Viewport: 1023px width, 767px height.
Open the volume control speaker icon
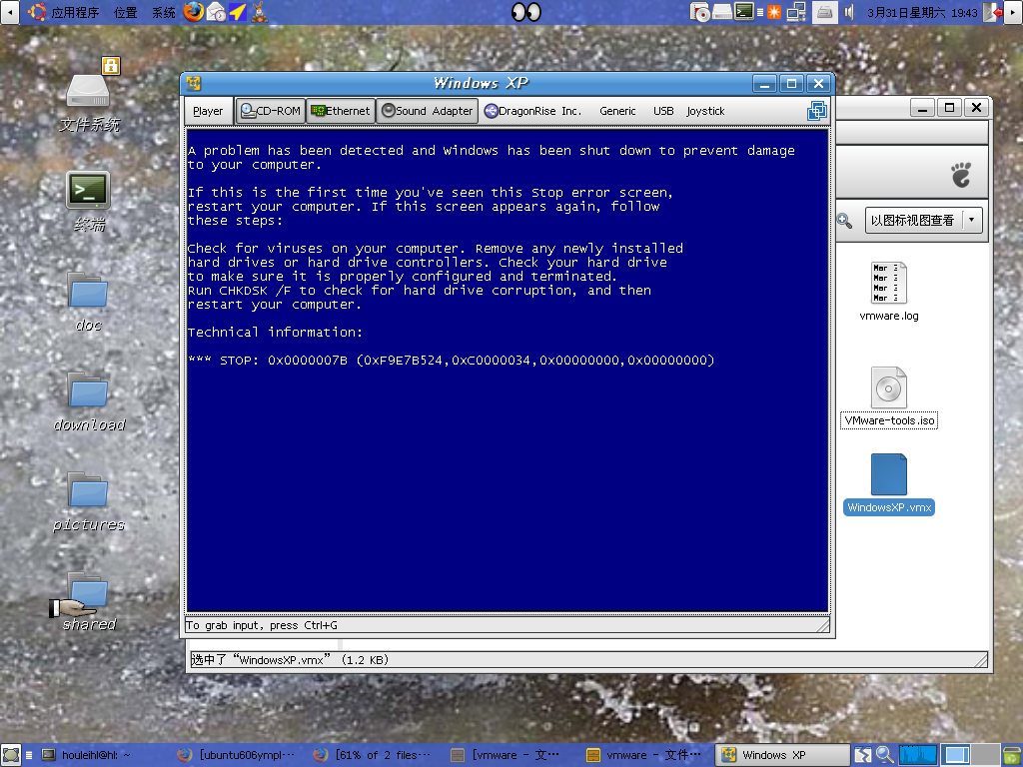(849, 12)
